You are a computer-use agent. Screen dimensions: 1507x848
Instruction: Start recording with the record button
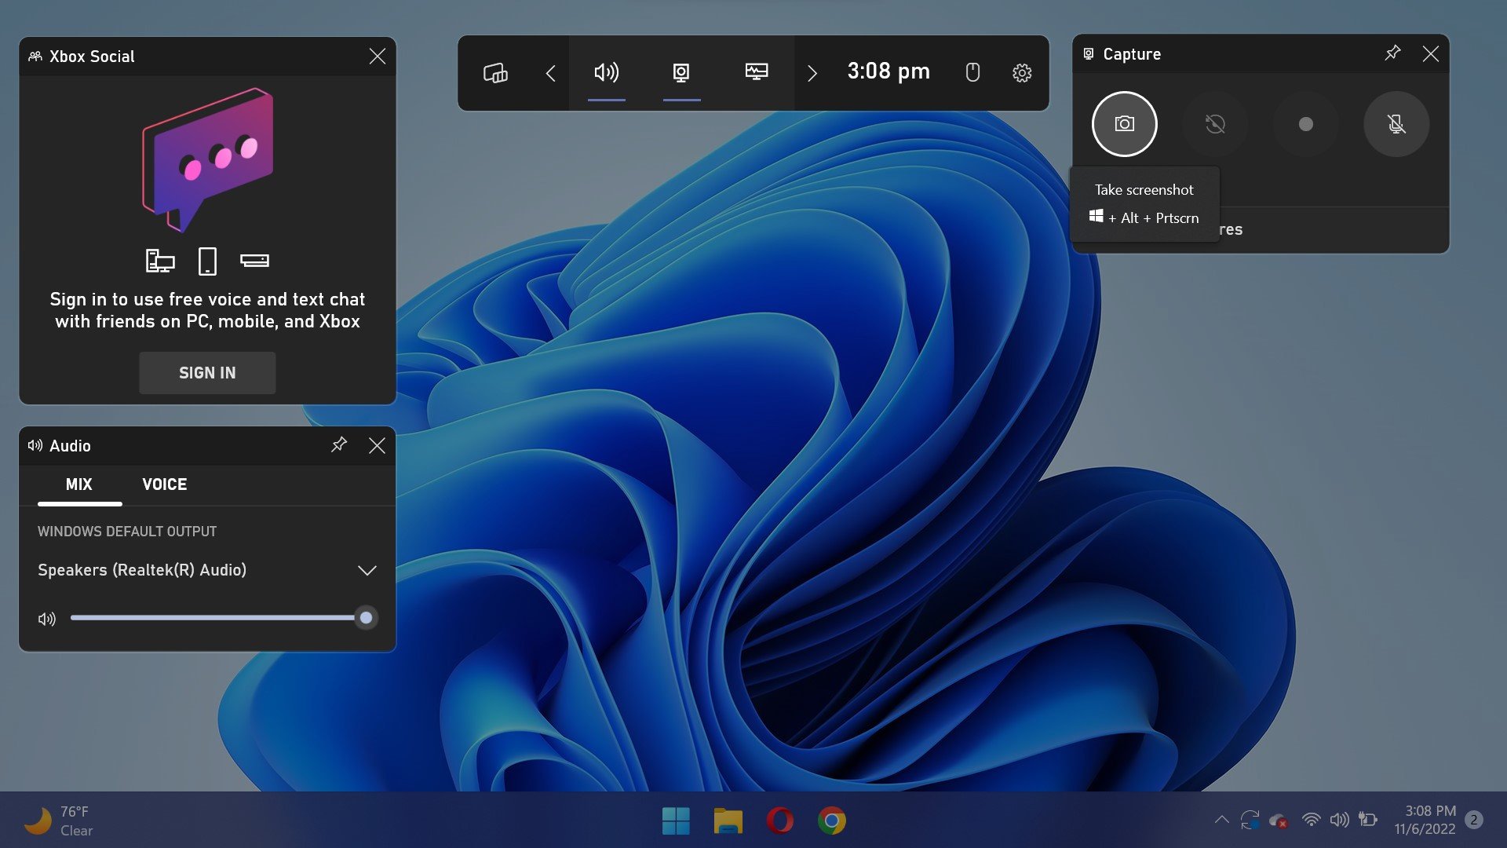(x=1306, y=124)
